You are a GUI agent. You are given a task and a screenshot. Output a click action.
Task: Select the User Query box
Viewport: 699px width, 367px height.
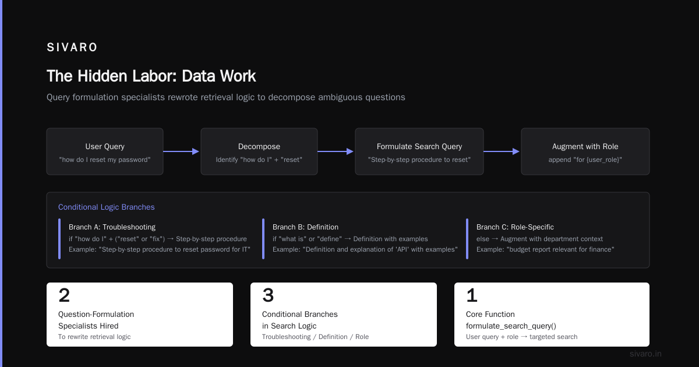[105, 151]
